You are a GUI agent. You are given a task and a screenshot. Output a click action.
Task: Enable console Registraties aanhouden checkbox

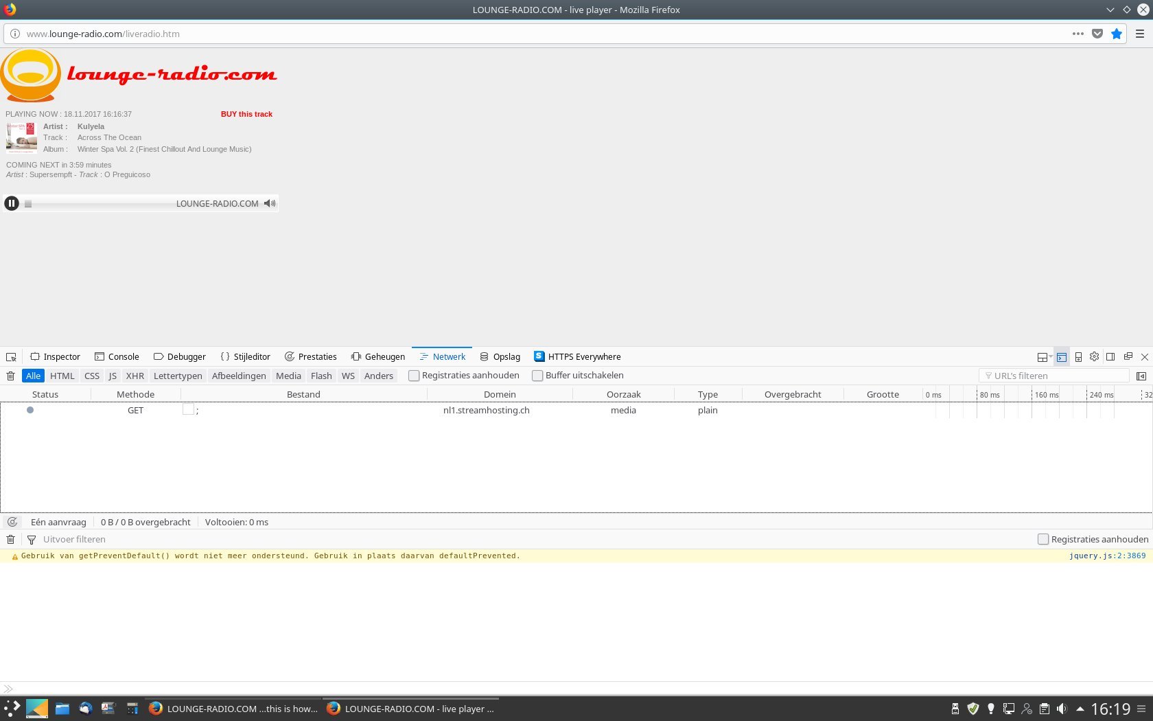[x=1043, y=540]
